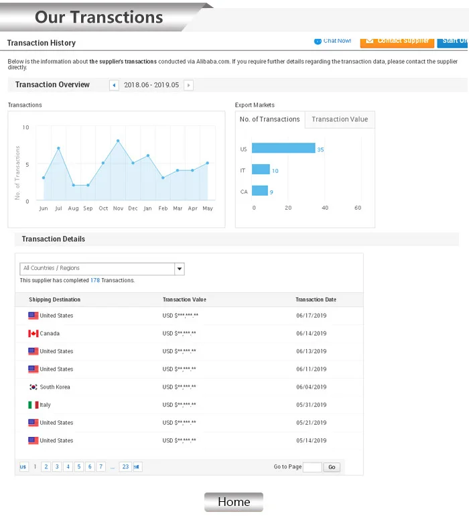Click the US bar in export markets chart

[x=283, y=149]
